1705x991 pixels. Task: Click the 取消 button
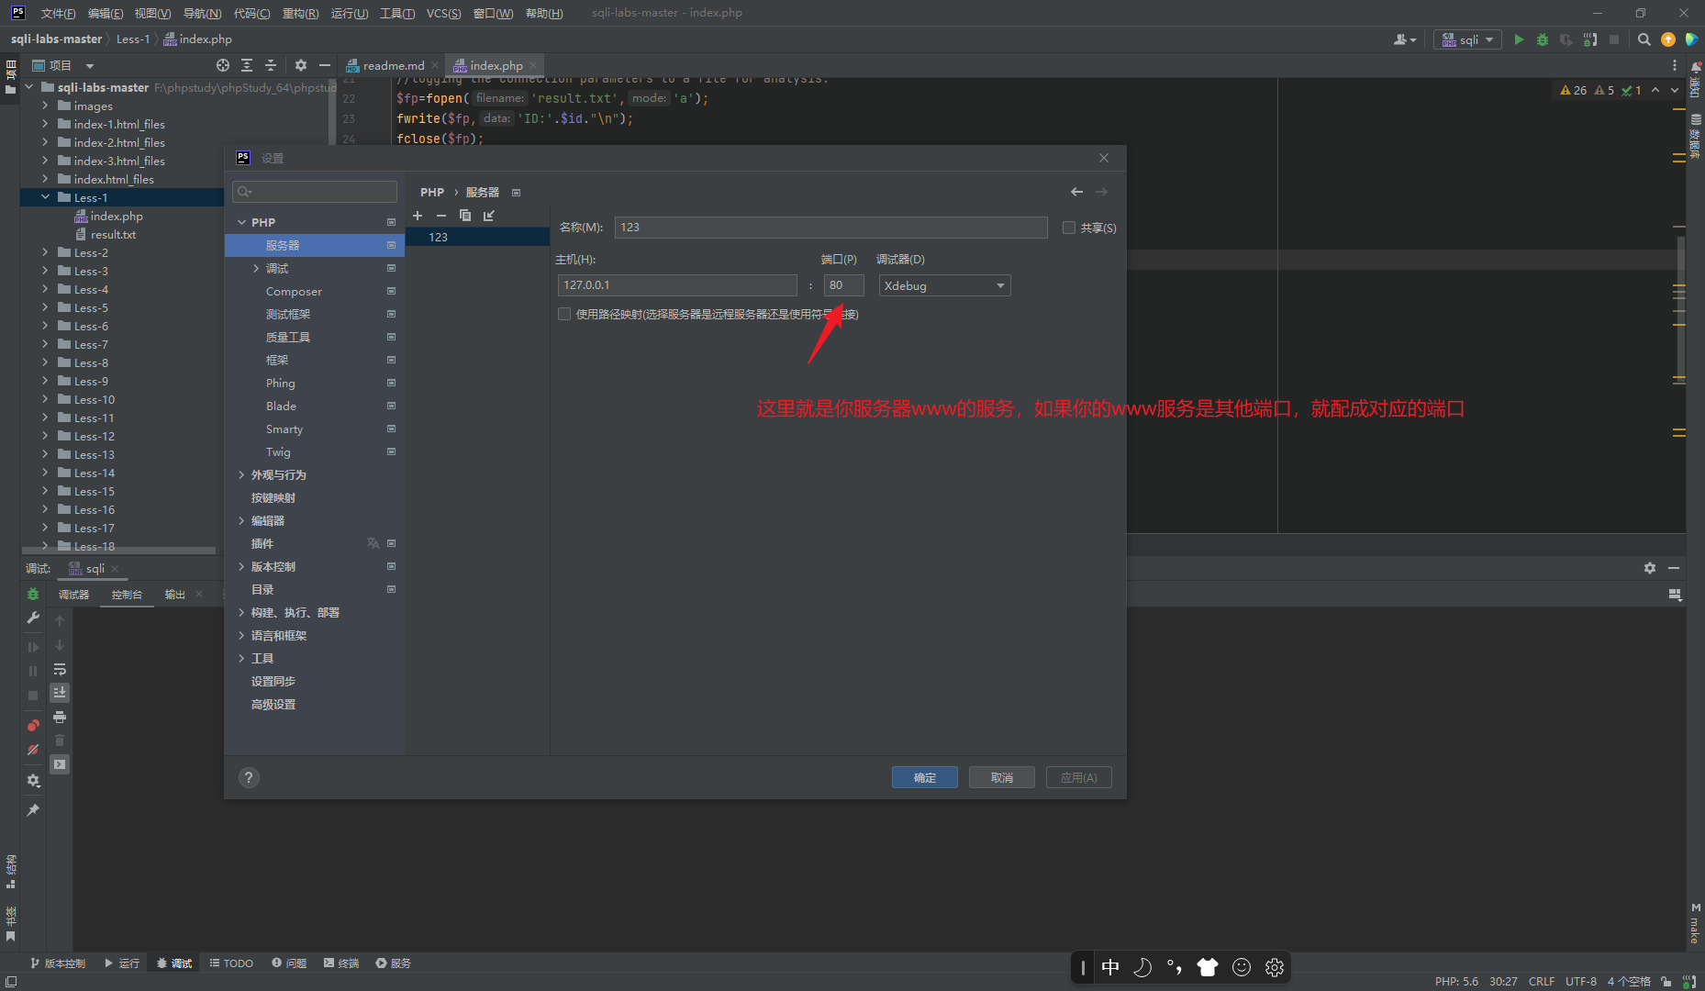[x=1001, y=777]
